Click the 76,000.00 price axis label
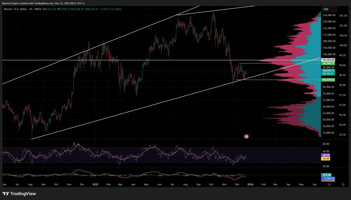 point(329,93)
